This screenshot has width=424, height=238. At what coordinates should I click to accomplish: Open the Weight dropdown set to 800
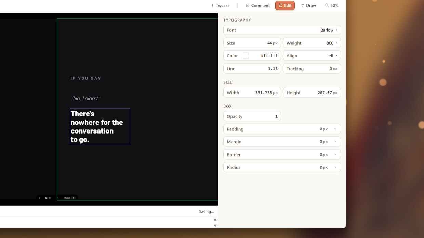(312, 43)
